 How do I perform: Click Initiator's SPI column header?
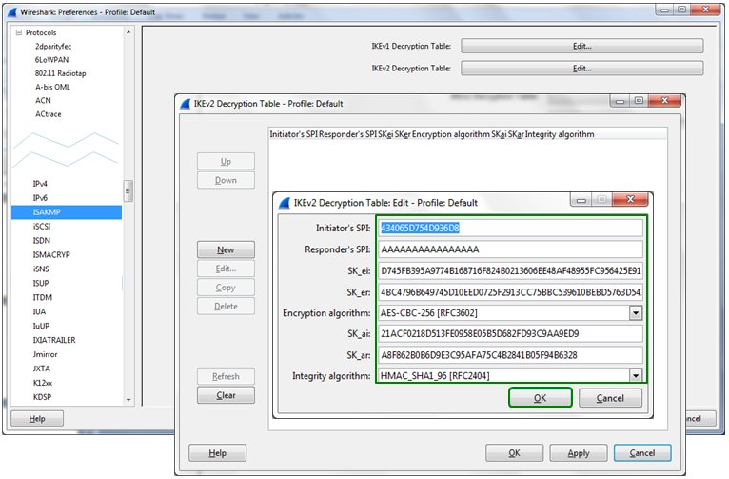click(x=294, y=134)
